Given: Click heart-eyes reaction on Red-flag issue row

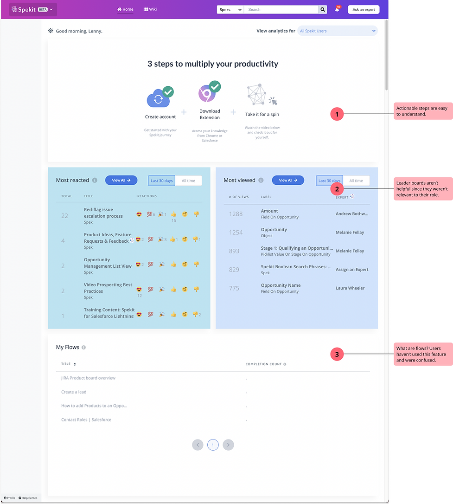Looking at the screenshot, I should coord(139,214).
